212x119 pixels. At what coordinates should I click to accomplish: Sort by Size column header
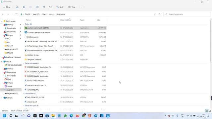(x=98, y=20)
